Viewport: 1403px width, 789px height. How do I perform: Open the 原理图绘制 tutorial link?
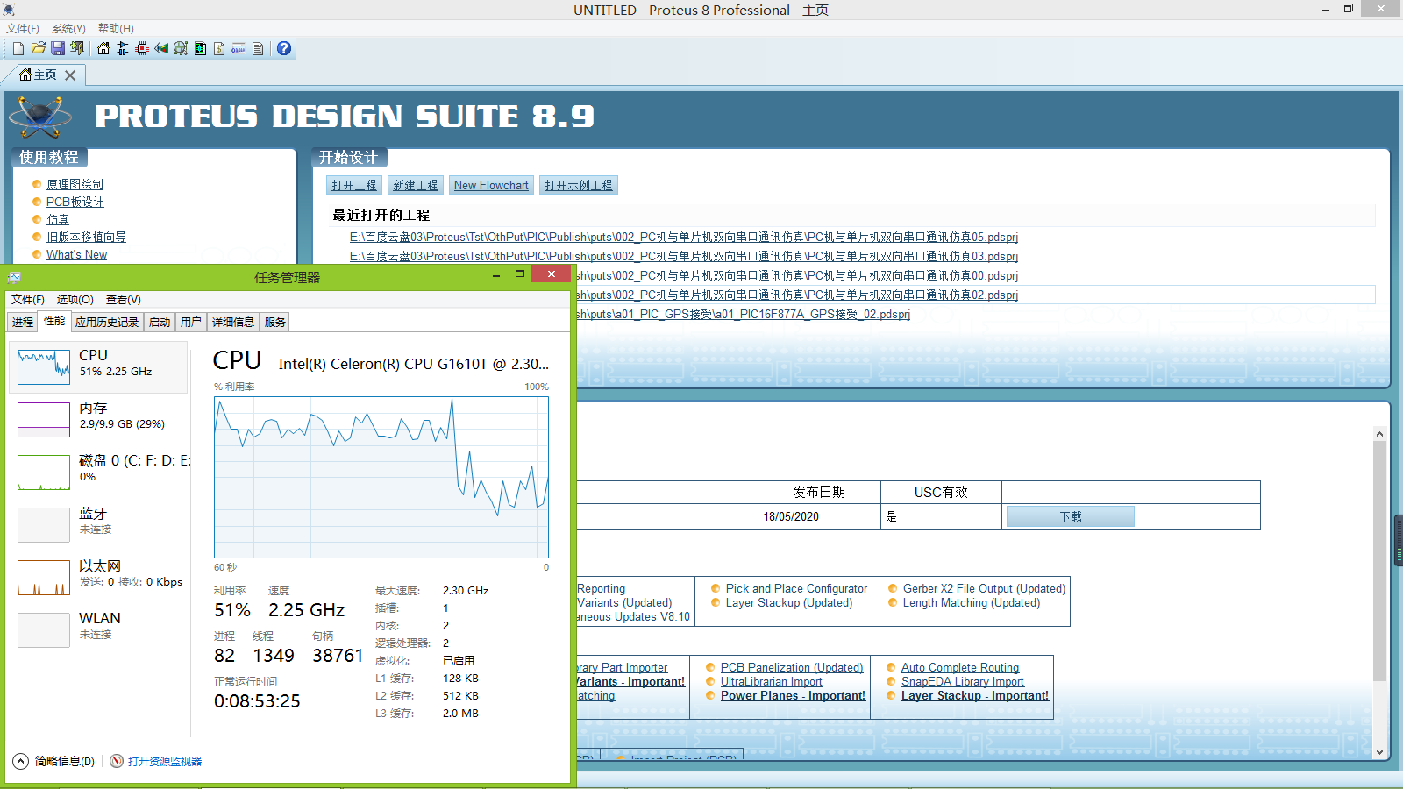coord(75,184)
